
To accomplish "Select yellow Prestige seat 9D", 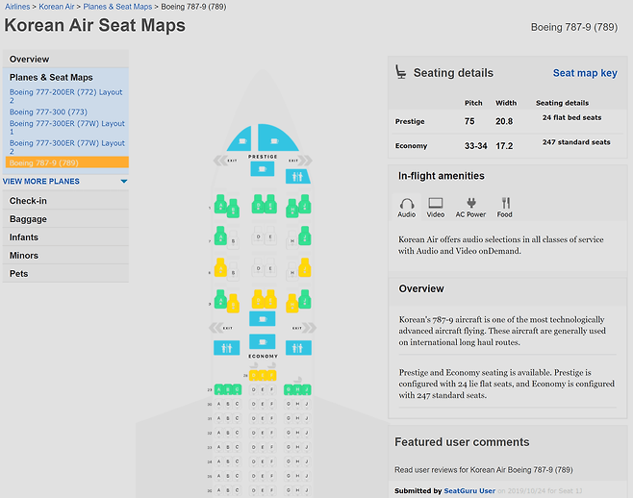I will click(258, 299).
